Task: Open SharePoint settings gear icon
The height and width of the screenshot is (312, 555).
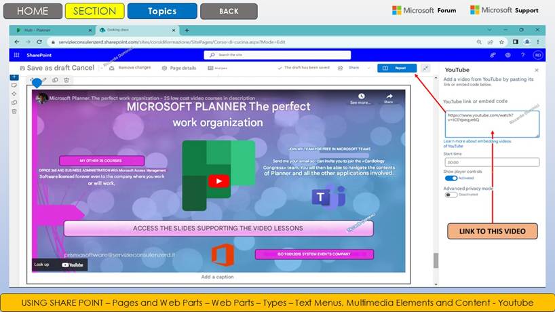Action: 508,55
